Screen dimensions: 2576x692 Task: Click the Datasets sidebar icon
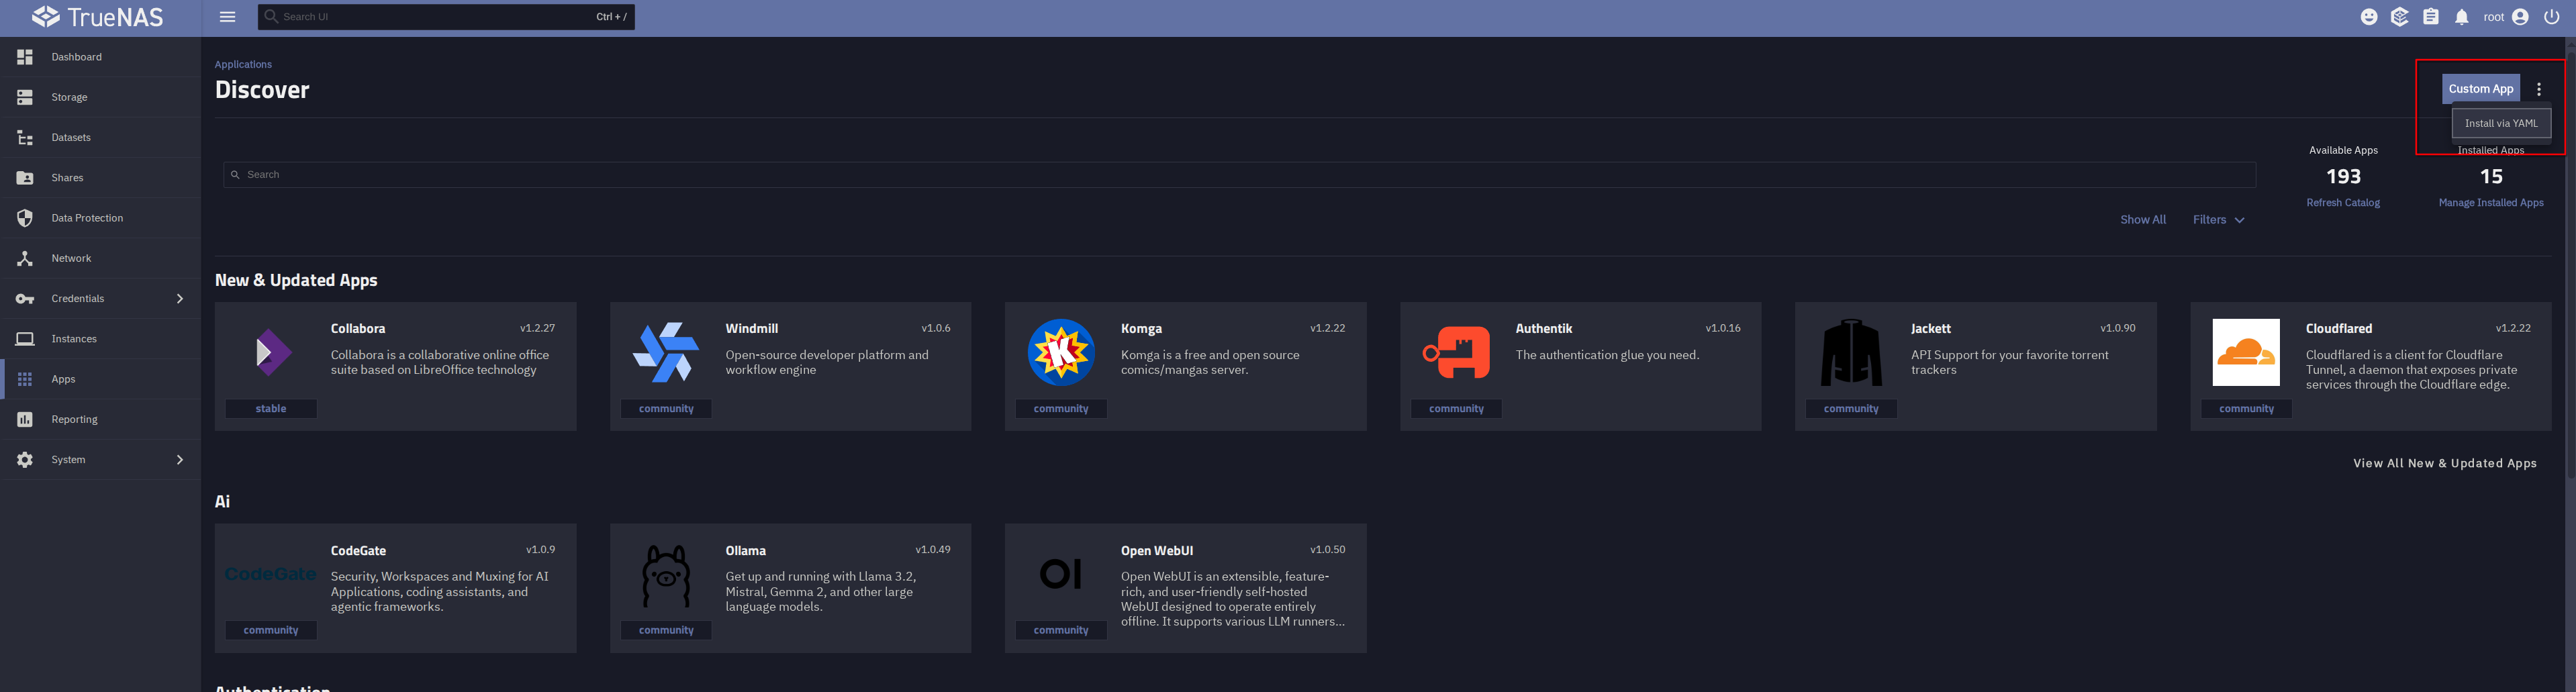25,138
